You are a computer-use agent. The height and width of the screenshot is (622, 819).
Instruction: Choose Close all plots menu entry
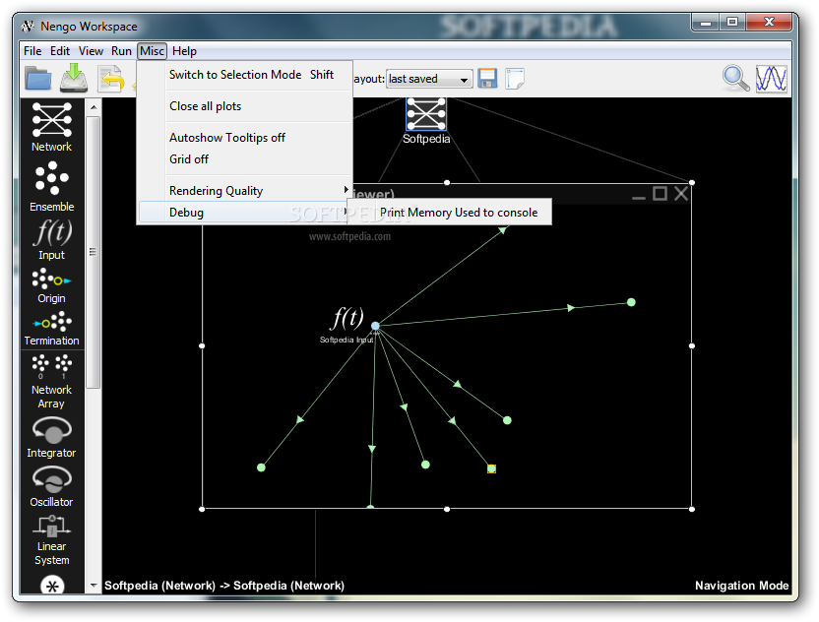click(244, 106)
